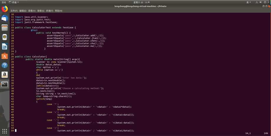Open the Help icon in dock
271x136 pixels.
tap(5, 66)
